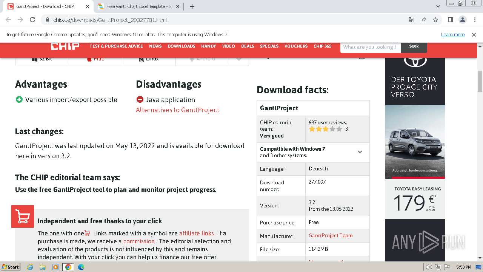Switch to Free Gantt Chart Excel Template tab
Image resolution: width=483 pixels, height=272 pixels.
tap(138, 6)
